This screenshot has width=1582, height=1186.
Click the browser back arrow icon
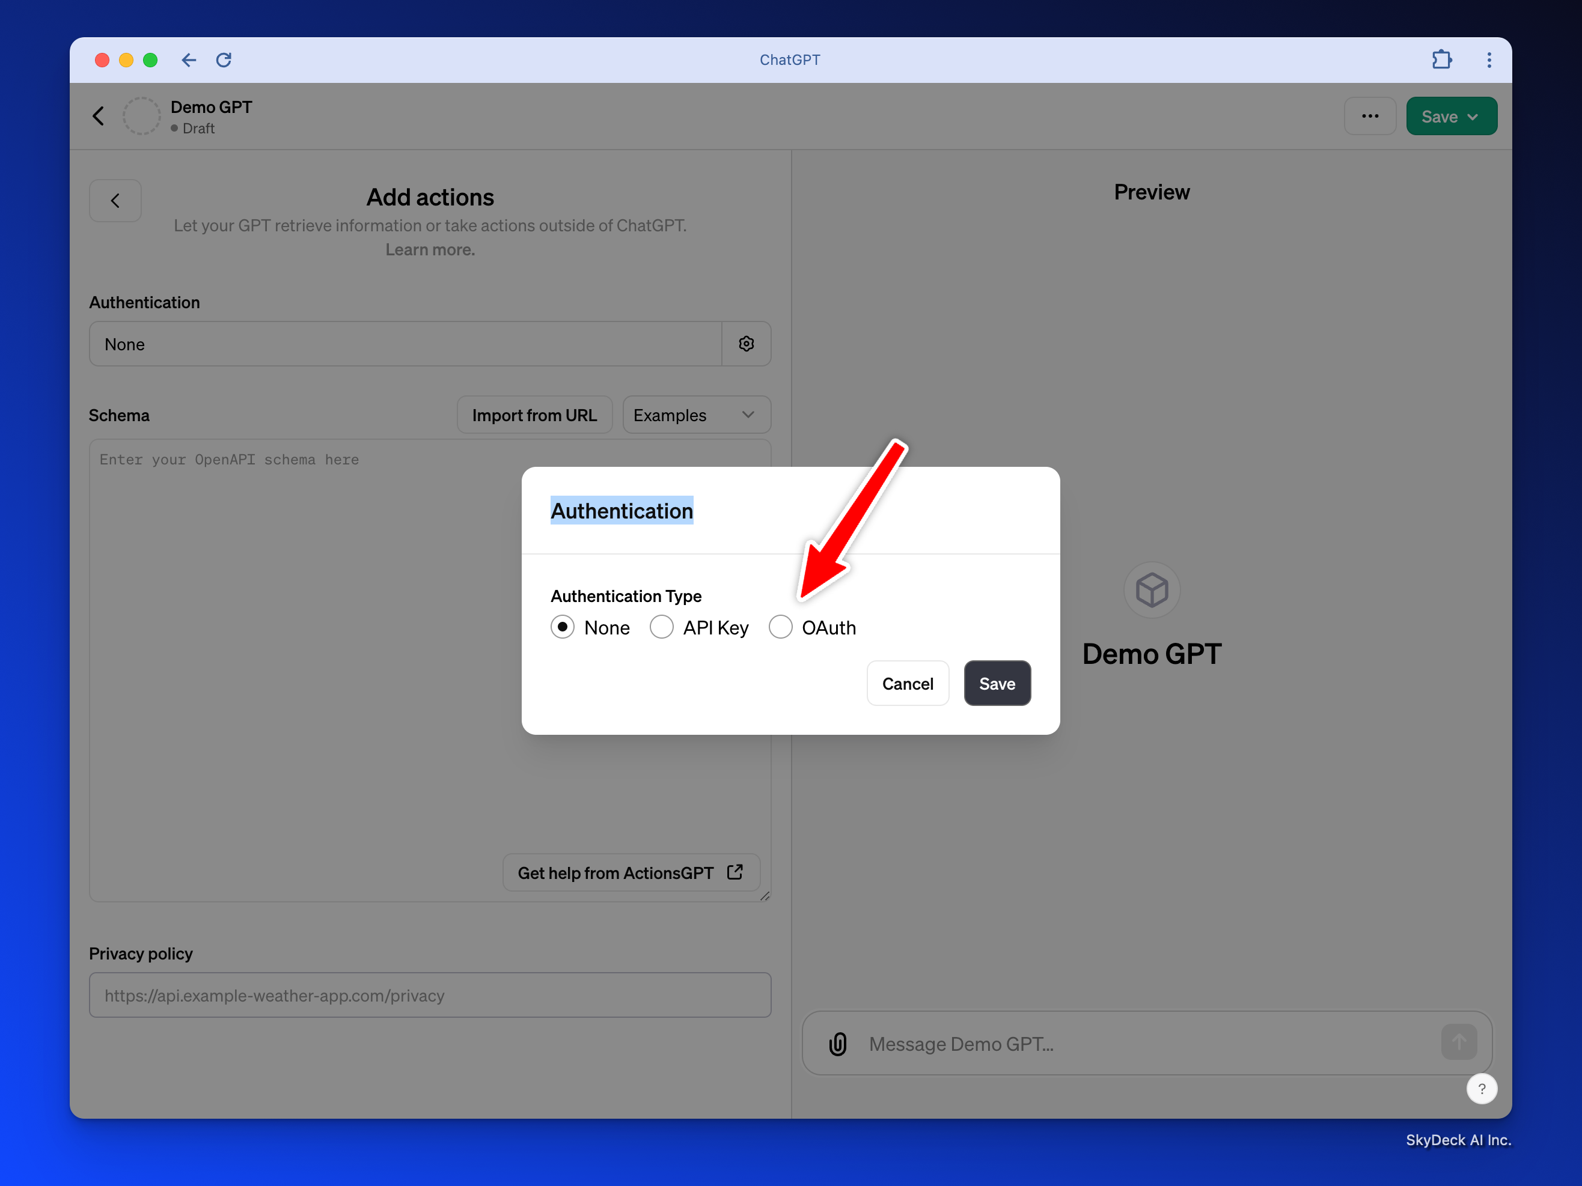(x=189, y=60)
